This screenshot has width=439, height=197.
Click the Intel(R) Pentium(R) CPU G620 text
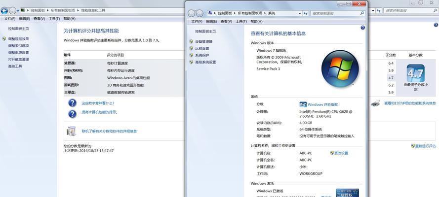pos(326,114)
